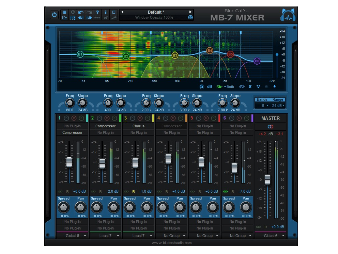Open band 4 No Group dropdown
The height and width of the screenshot is (254, 338).
[x=172, y=236]
